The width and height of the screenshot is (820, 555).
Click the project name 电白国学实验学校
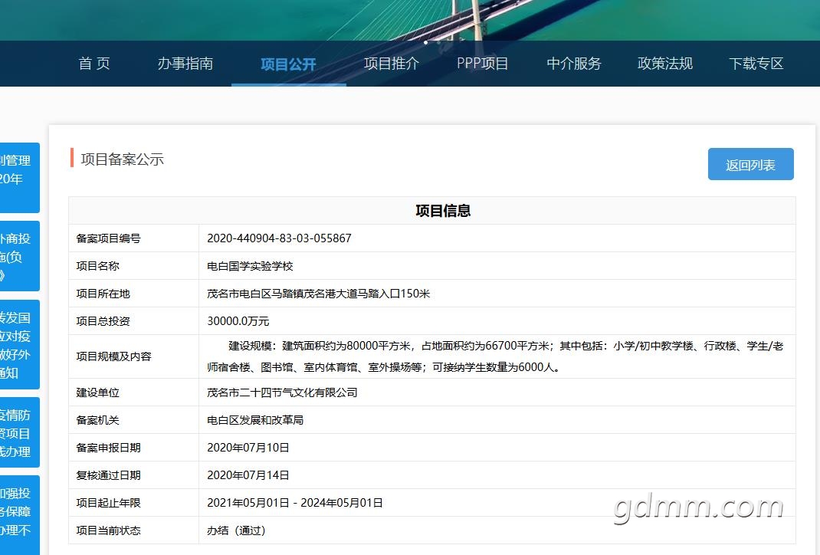point(250,266)
